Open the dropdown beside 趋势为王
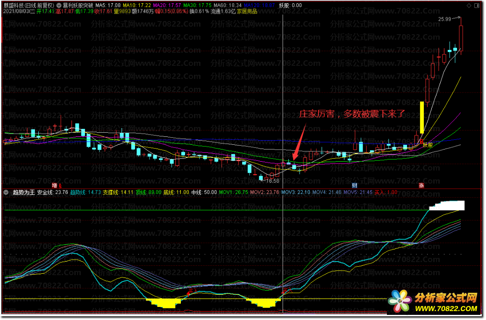486x320 pixels. [6, 192]
